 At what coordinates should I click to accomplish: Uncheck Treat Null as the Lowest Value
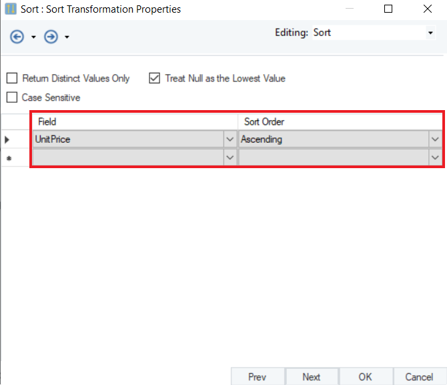(x=154, y=79)
